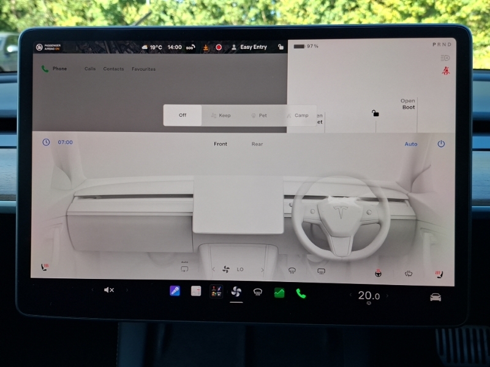Viewport: 490px width, 367px height.
Task: Tap the SOS emergency icon
Action: 190,47
